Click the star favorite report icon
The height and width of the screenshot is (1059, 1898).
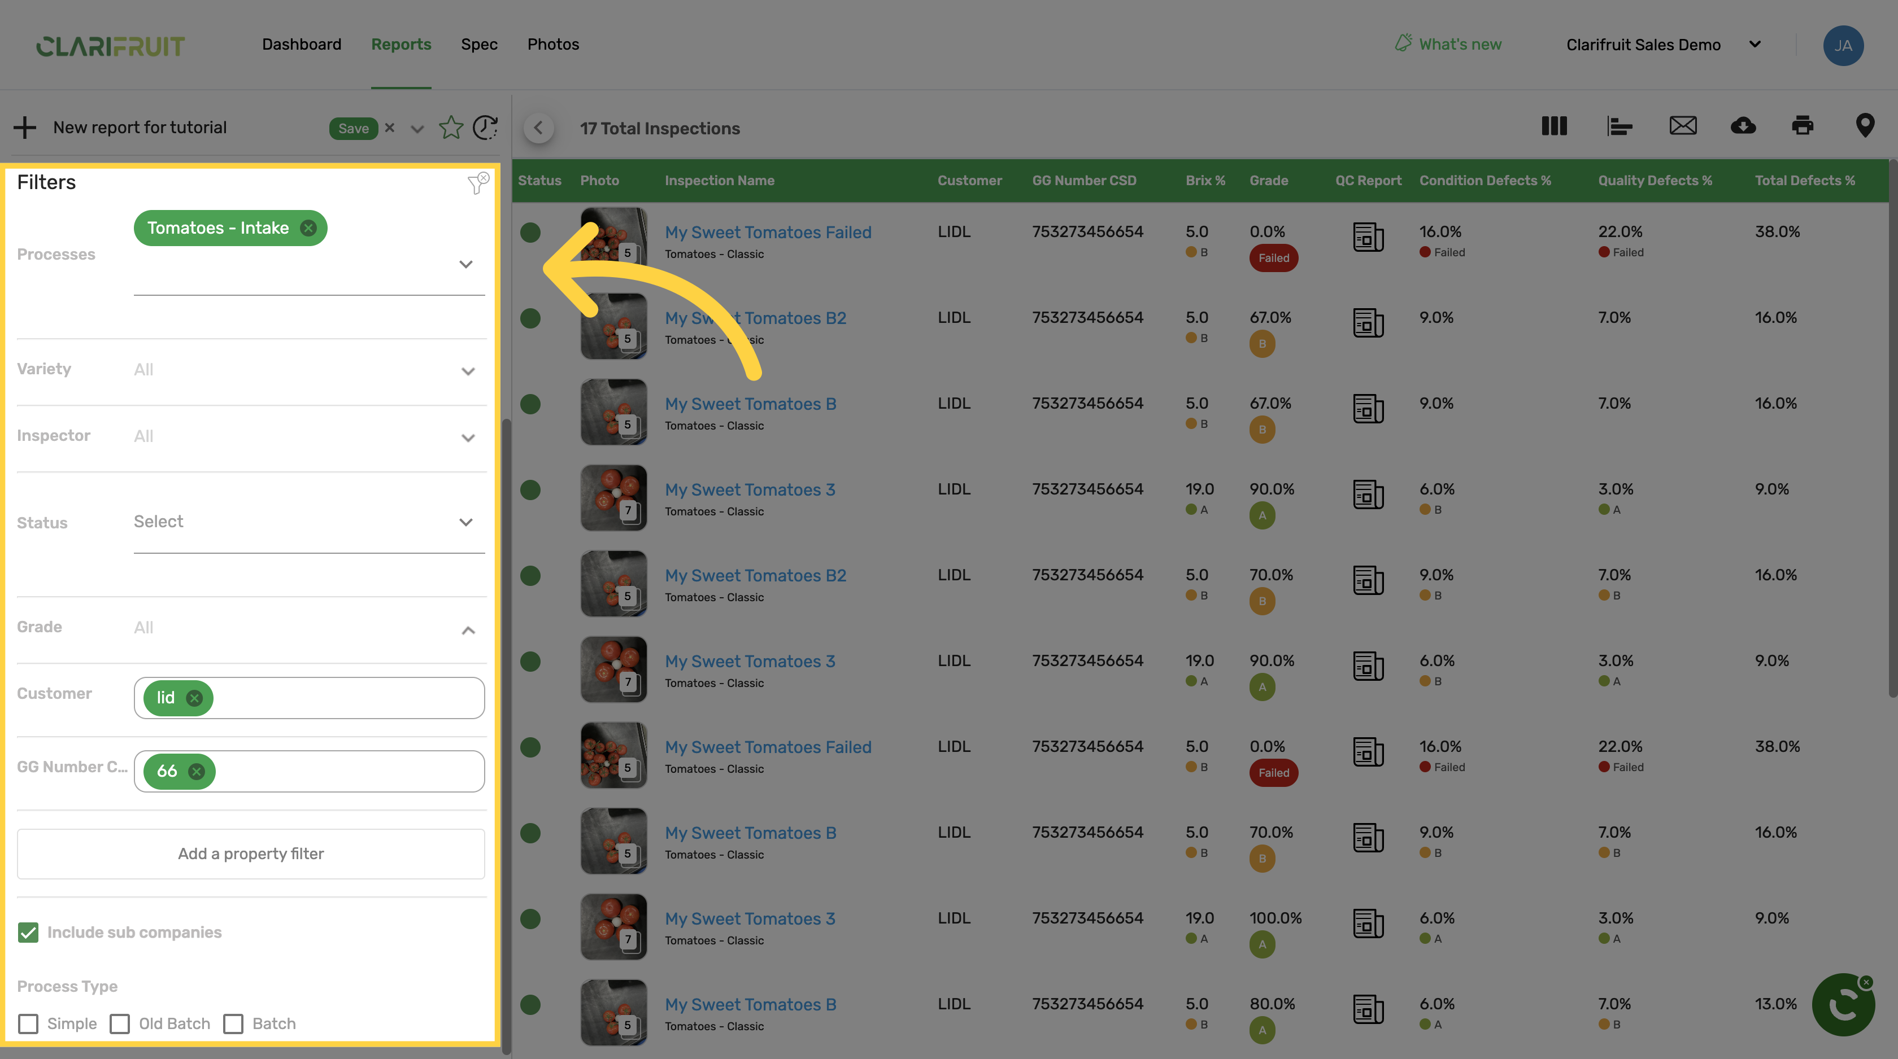pos(451,128)
